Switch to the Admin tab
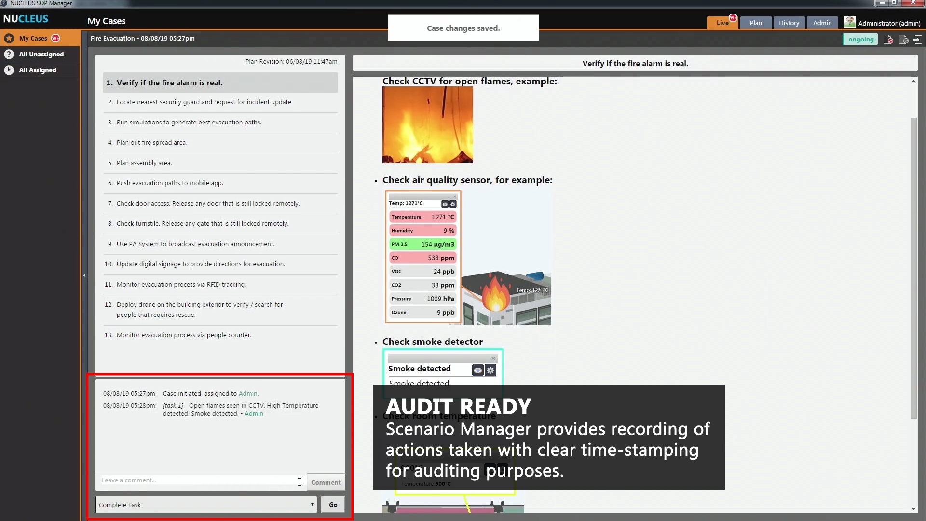Viewport: 926px width, 521px height. click(822, 23)
